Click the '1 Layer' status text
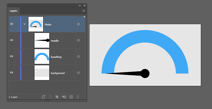The width and height of the screenshot is (212, 109). tap(13, 97)
